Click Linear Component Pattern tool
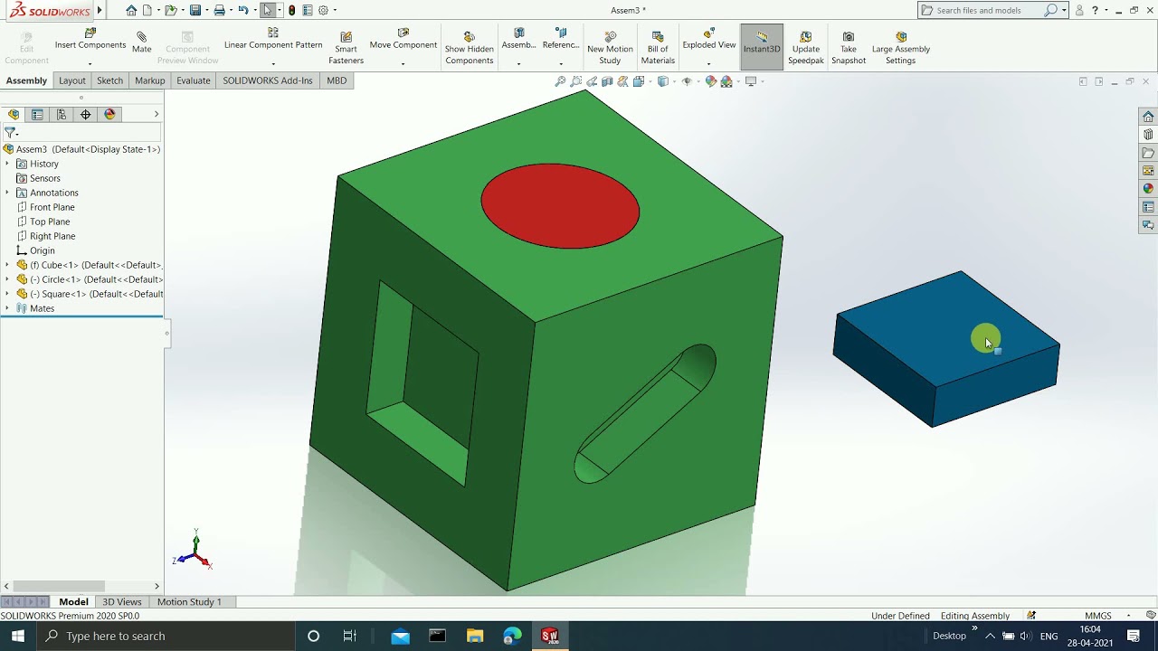 (x=273, y=39)
